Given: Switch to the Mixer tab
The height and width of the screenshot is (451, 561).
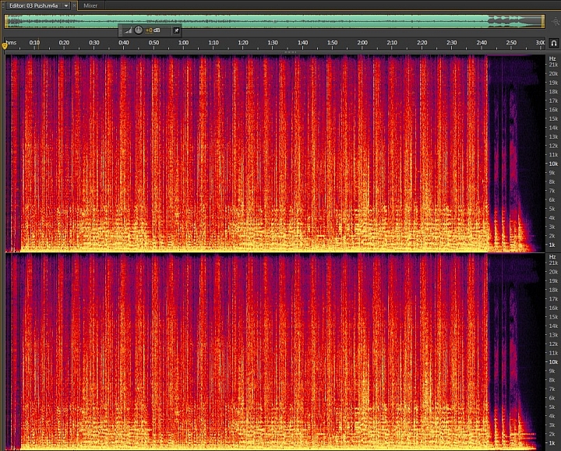Looking at the screenshot, I should (90, 5).
